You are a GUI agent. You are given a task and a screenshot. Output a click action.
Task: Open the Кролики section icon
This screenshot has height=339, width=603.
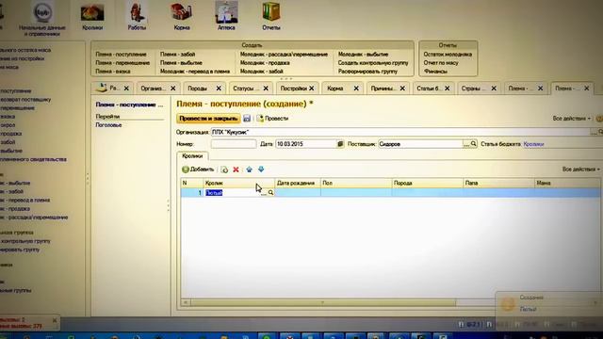coord(92,17)
